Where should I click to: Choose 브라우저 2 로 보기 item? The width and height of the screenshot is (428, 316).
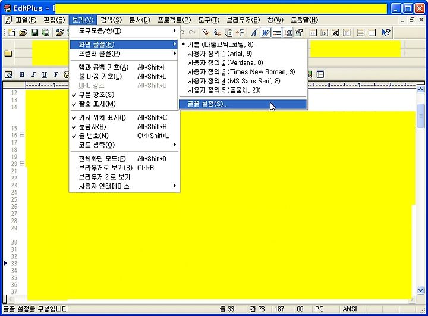(124, 177)
